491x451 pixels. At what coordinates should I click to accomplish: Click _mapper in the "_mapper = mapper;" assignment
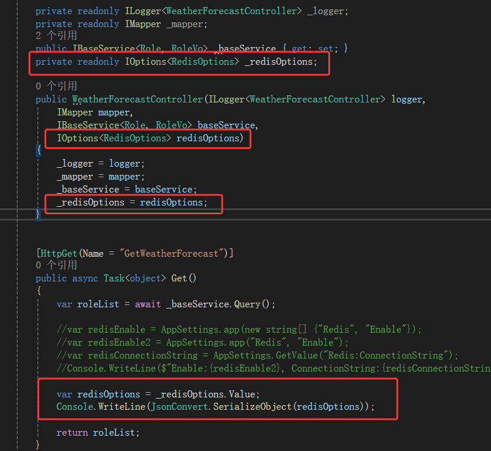[x=75, y=177]
